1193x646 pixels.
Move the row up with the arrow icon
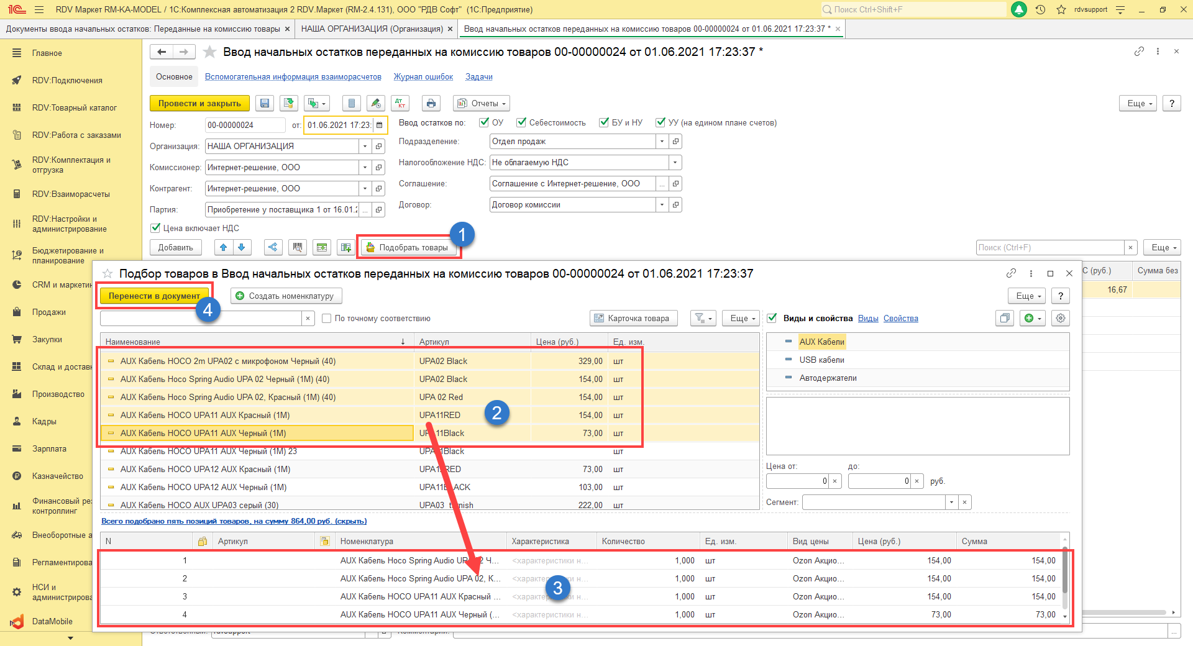coord(224,247)
